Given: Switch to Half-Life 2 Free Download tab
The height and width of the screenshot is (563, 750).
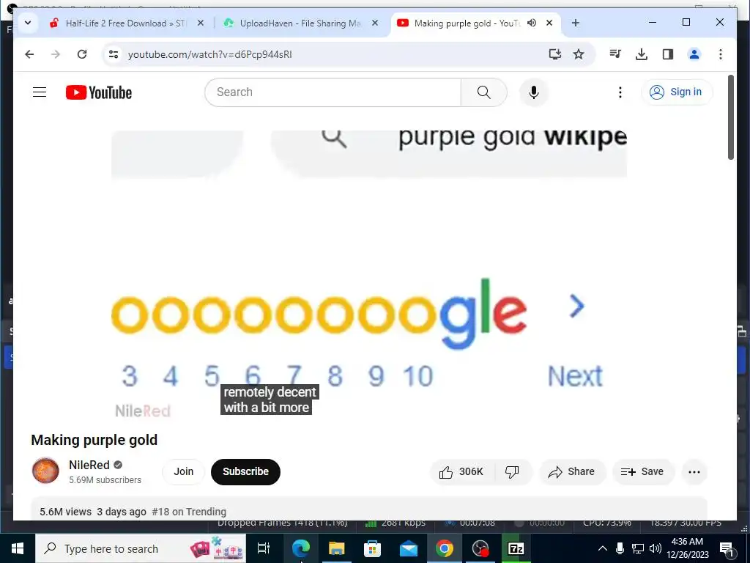Looking at the screenshot, I should point(127,23).
